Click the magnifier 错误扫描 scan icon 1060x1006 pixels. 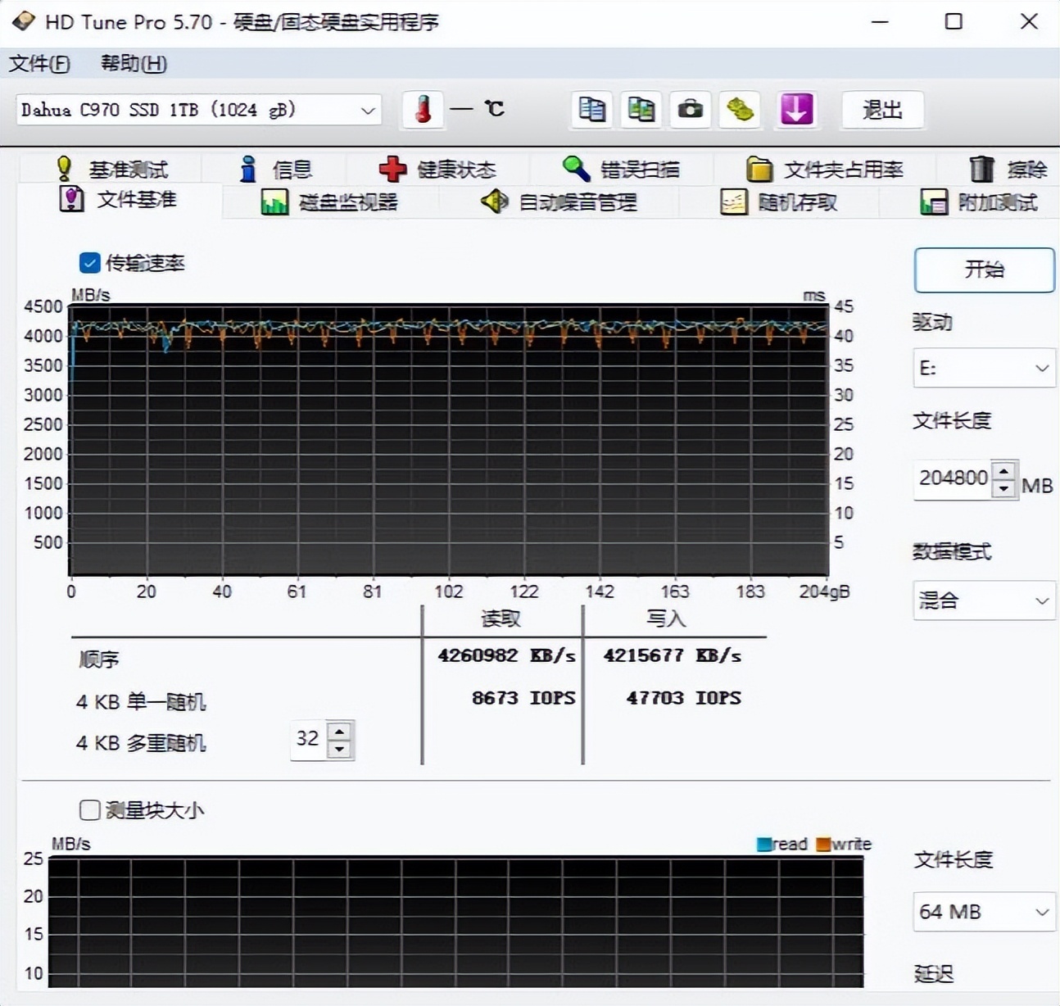[x=577, y=169]
